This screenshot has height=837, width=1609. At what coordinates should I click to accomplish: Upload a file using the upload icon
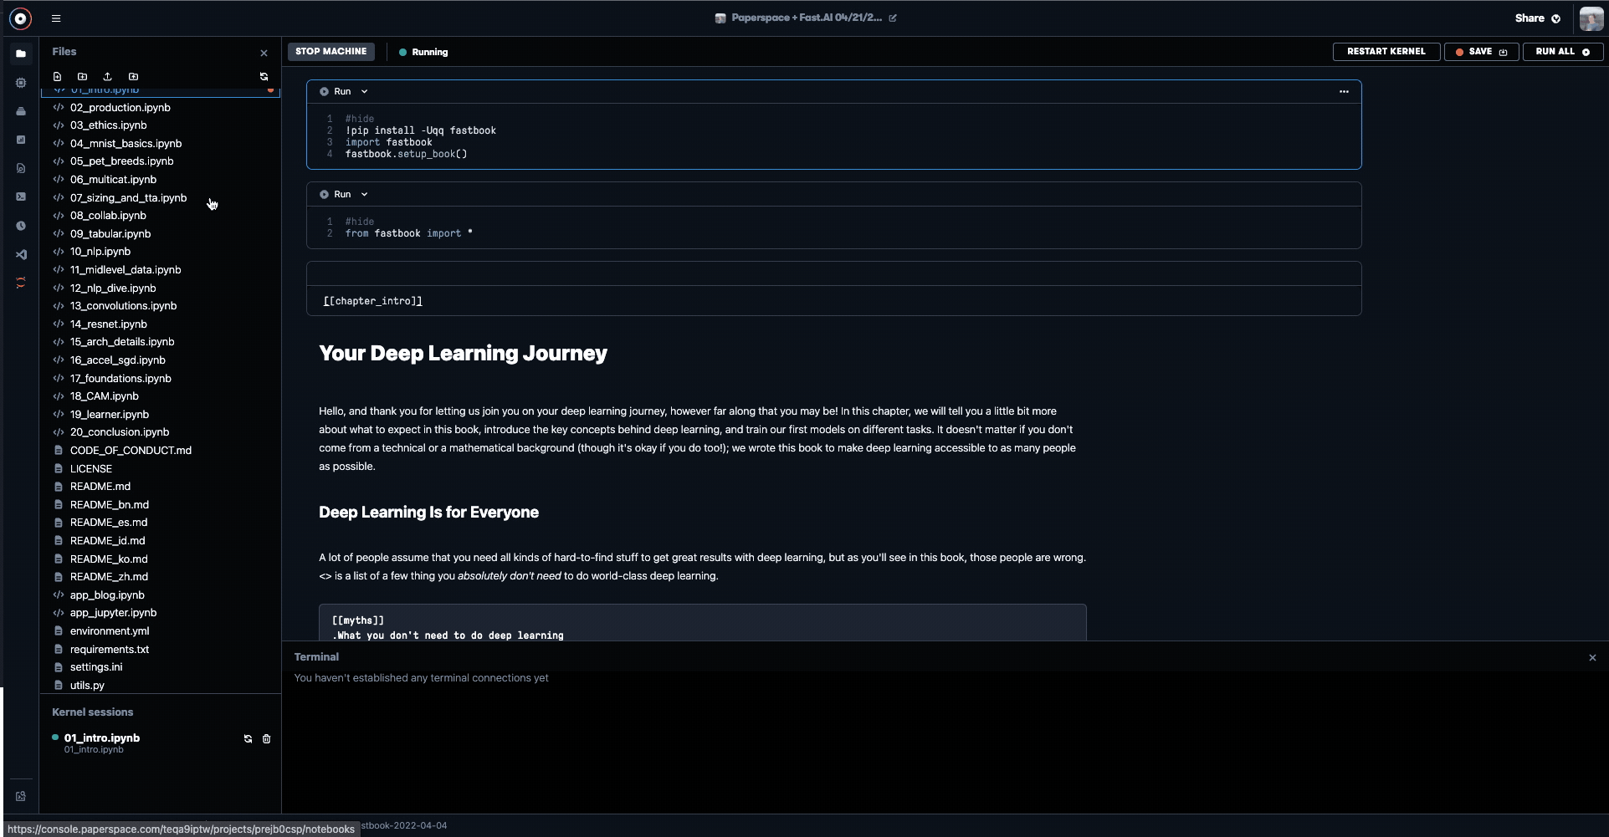pos(107,76)
